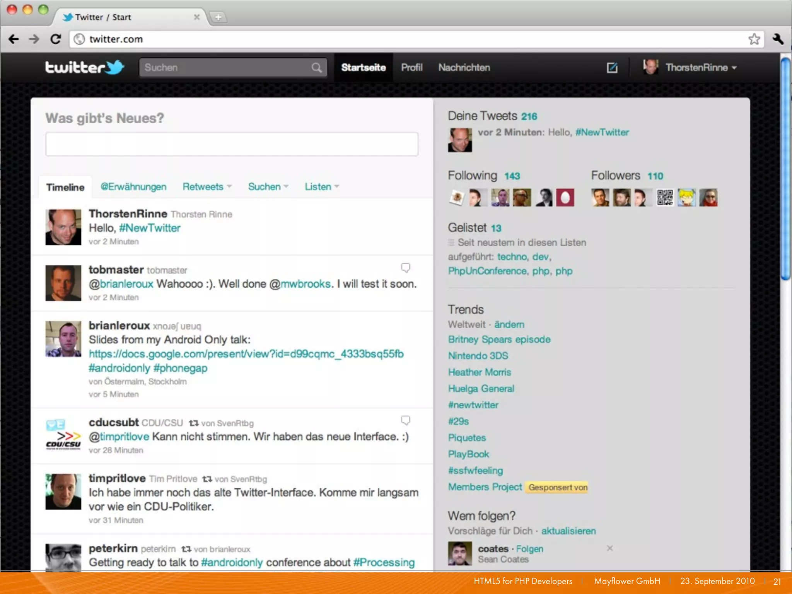Open the Huelga General trend
The width and height of the screenshot is (792, 594).
[x=481, y=389]
